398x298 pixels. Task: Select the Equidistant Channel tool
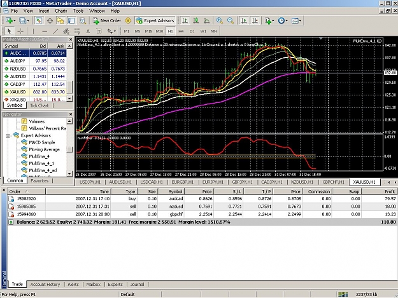(66, 31)
